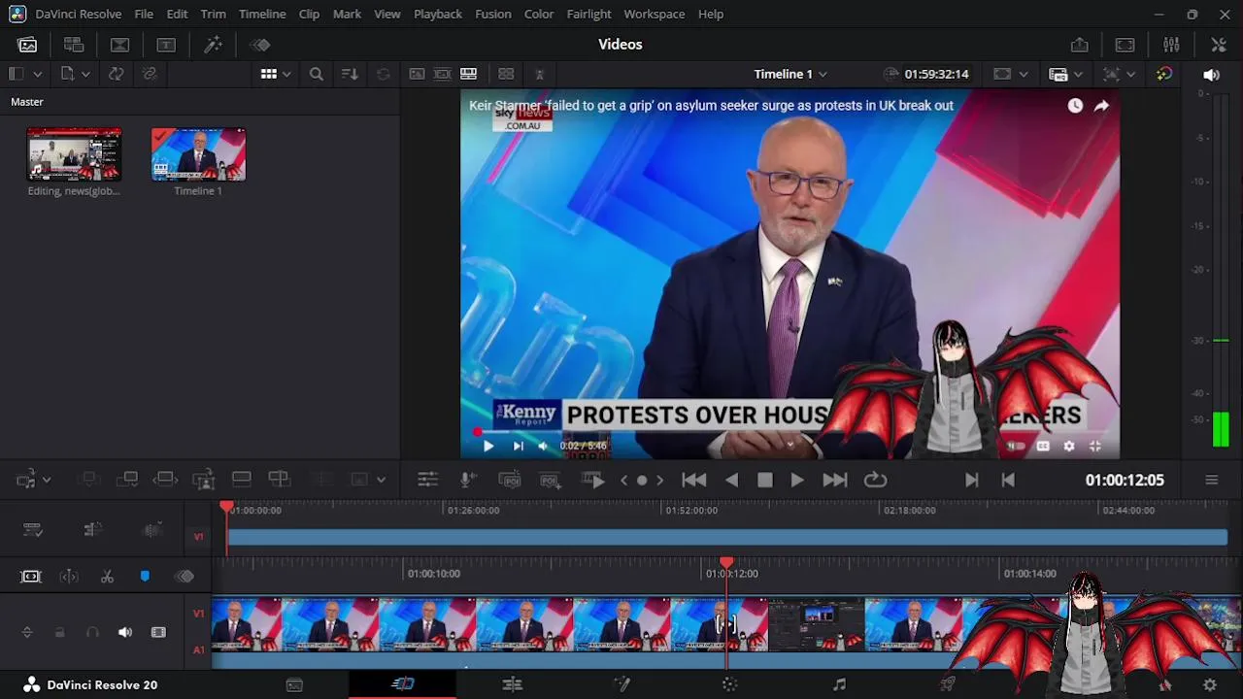This screenshot has height=699, width=1243.
Task: Click the Quick Export icon
Action: point(1079,45)
